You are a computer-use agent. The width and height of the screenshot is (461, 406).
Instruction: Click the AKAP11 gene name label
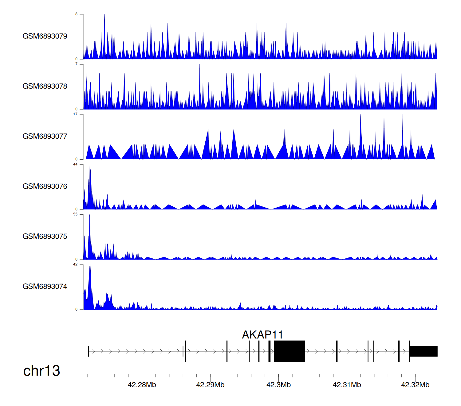[x=262, y=335]
